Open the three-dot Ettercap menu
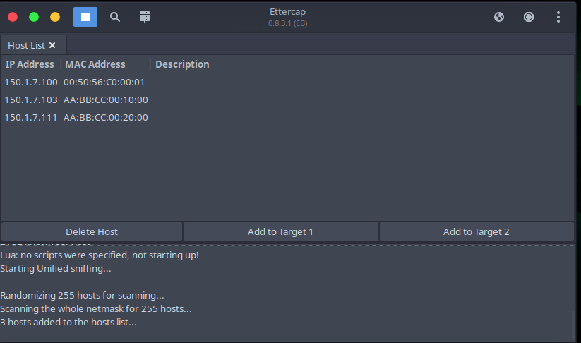 coord(558,17)
